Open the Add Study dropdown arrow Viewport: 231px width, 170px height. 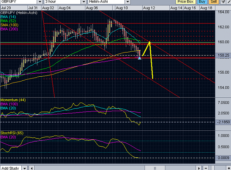tap(25, 168)
